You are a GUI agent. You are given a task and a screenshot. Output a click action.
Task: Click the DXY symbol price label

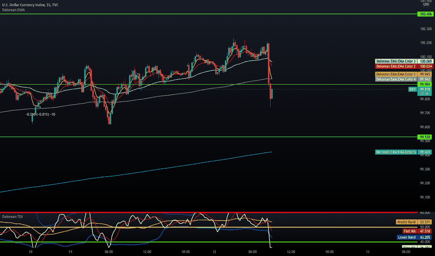point(413,89)
